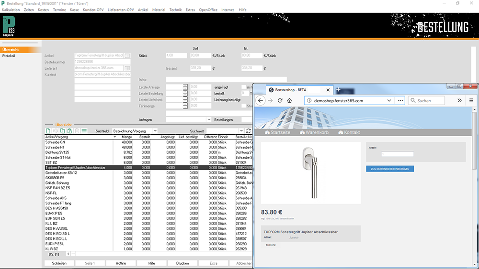The height and width of the screenshot is (269, 479).
Task: Expand the Suchwert dropdown
Action: (x=241, y=131)
